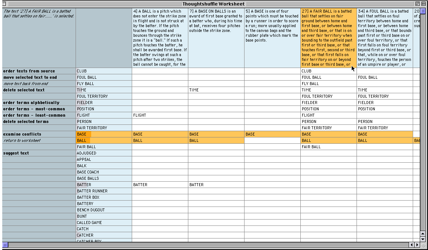The width and height of the screenshot is (428, 250).
Task: Select highlighted BASE term in term list
Action: pos(104,134)
